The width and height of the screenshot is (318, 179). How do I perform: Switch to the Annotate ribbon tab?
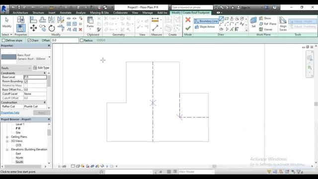[66, 12]
